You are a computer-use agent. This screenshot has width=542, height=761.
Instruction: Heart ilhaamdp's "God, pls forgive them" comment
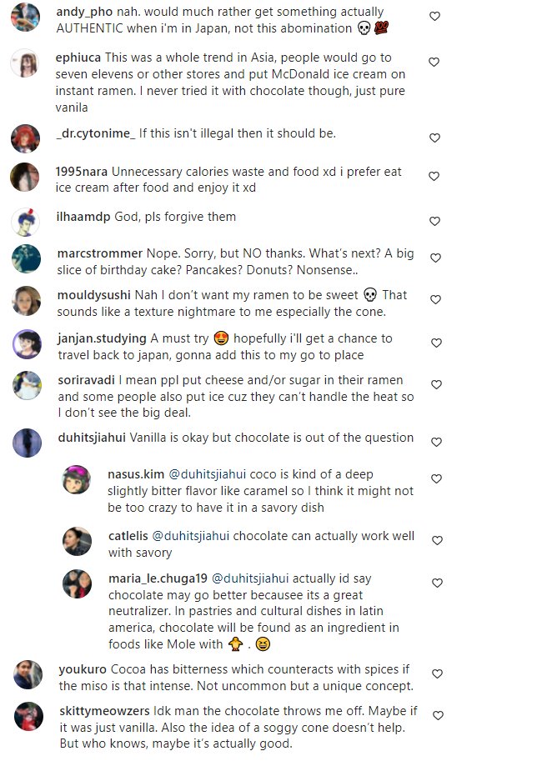tap(434, 221)
